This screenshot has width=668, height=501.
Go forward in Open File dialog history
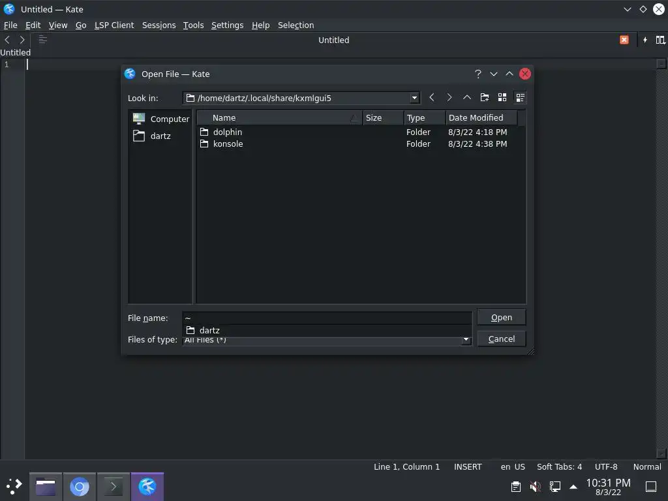[x=449, y=98]
